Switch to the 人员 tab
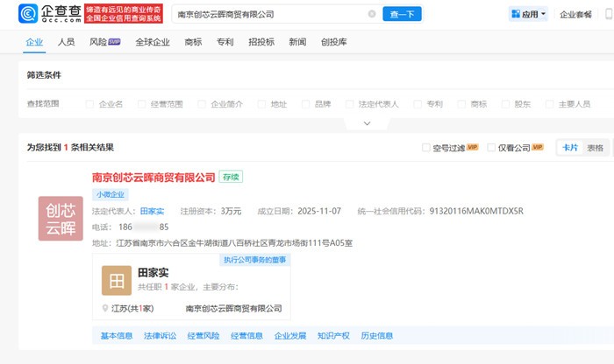614x364 pixels. coord(66,42)
